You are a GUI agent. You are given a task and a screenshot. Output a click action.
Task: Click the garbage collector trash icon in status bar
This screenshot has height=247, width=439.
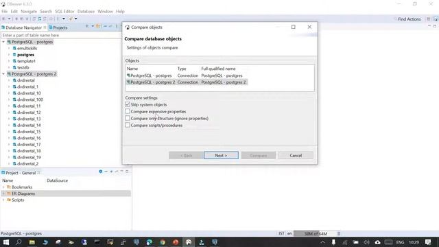[339, 233]
